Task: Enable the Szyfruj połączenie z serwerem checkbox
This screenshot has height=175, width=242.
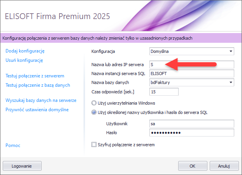Action: (x=94, y=145)
